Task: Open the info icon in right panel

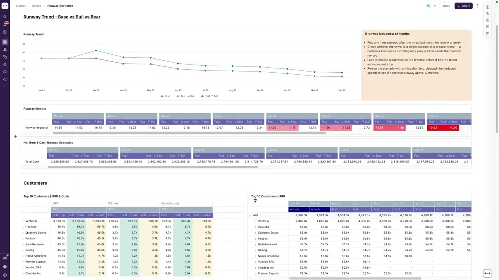Action: 487,7
